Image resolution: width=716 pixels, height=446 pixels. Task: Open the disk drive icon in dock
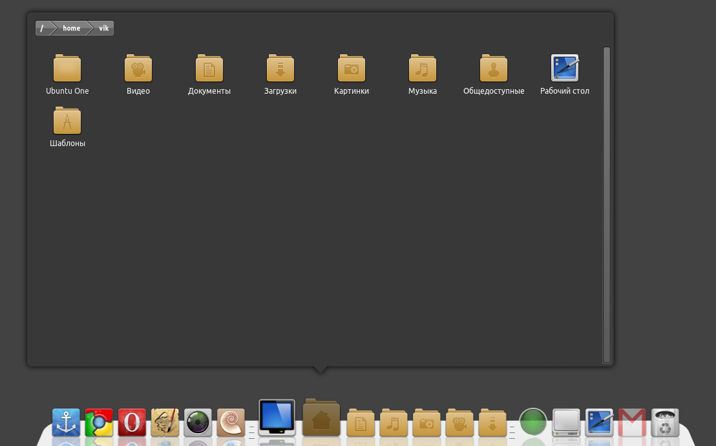tap(566, 422)
